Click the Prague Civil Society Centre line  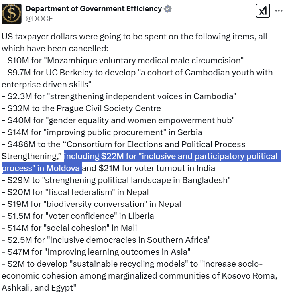tap(81, 108)
